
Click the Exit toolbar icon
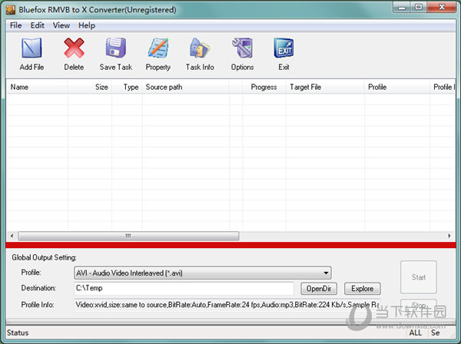[x=284, y=48]
